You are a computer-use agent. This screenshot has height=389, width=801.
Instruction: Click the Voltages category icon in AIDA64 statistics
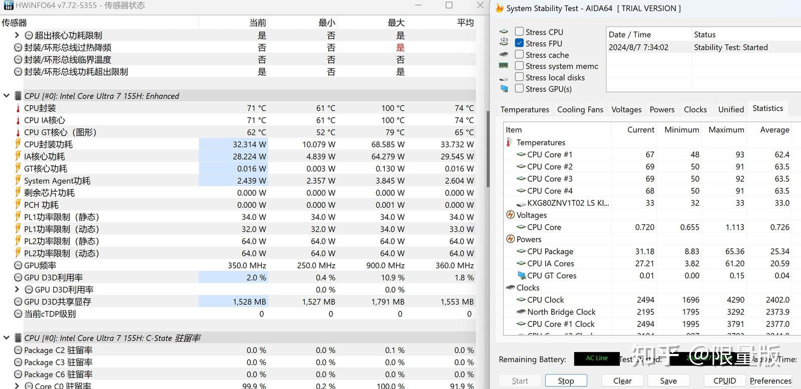click(510, 215)
